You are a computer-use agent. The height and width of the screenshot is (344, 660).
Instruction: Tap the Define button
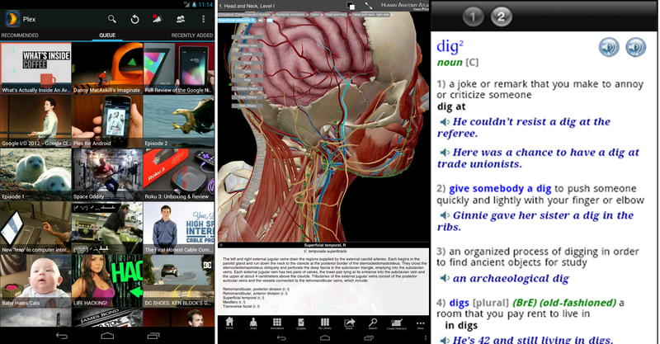tap(247, 54)
